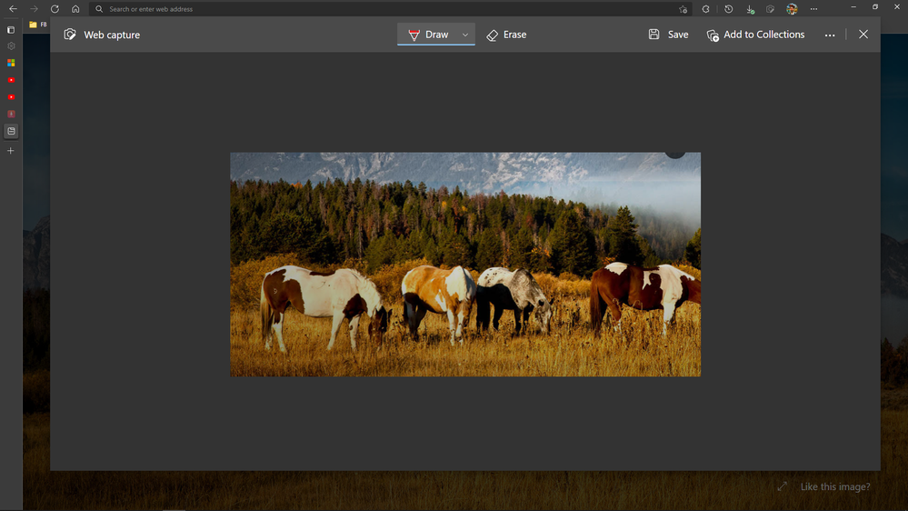Select the active new tab page tab
Viewport: 908px width, 511px height.
[x=11, y=131]
